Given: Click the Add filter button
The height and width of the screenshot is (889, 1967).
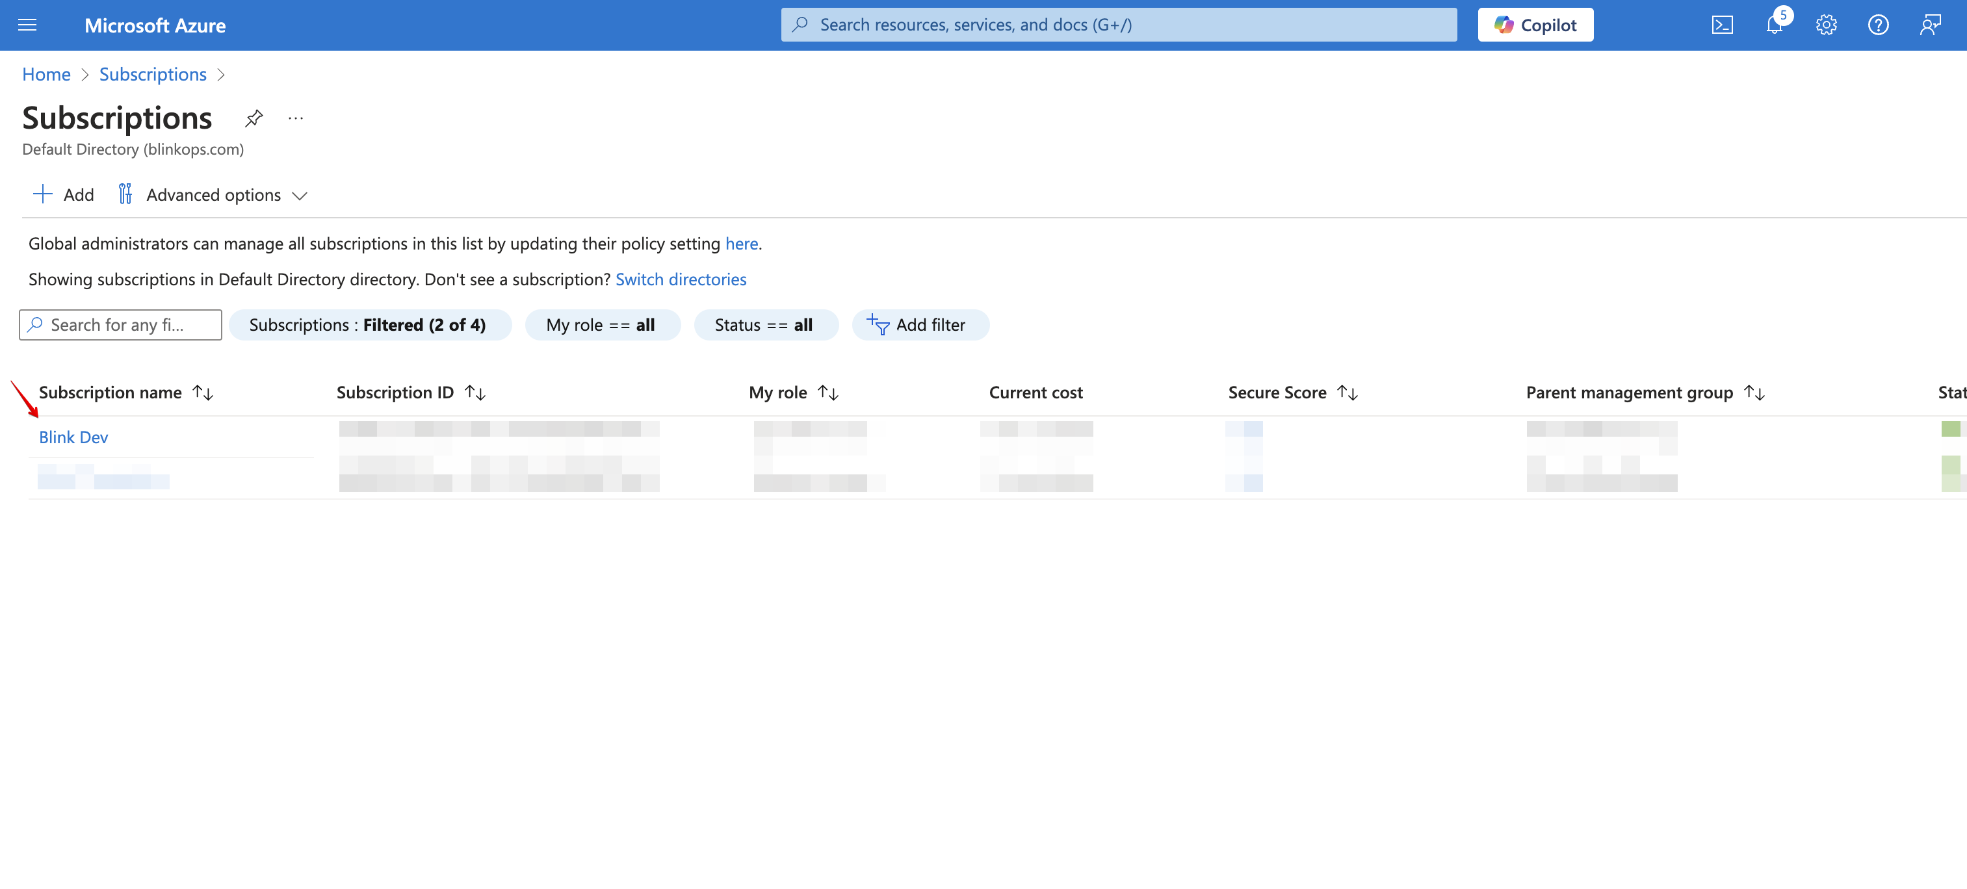Looking at the screenshot, I should [x=918, y=325].
